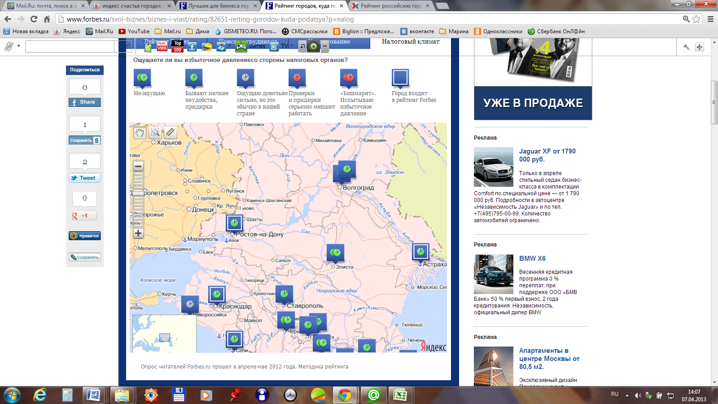Switch to the 'индекс счастья городов' tab
This screenshot has height=404, width=718.
pyautogui.click(x=131, y=6)
